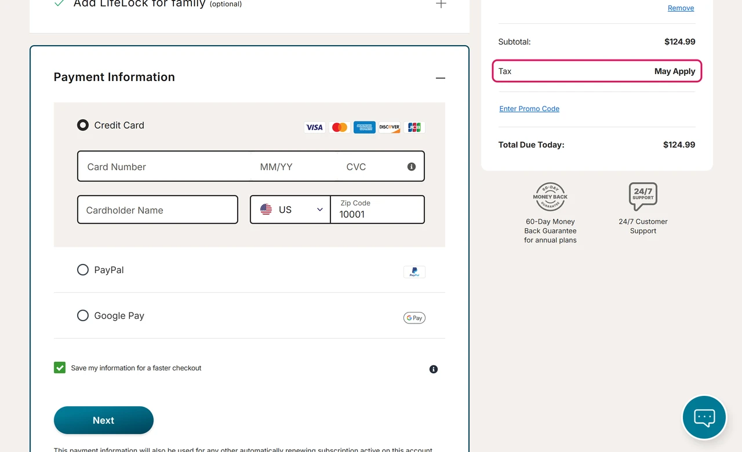Open the US country dropdown
This screenshot has width=742, height=452.
click(290, 210)
